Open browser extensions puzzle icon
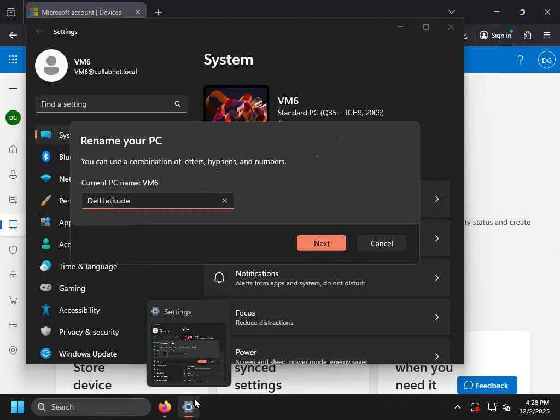 coord(527,35)
